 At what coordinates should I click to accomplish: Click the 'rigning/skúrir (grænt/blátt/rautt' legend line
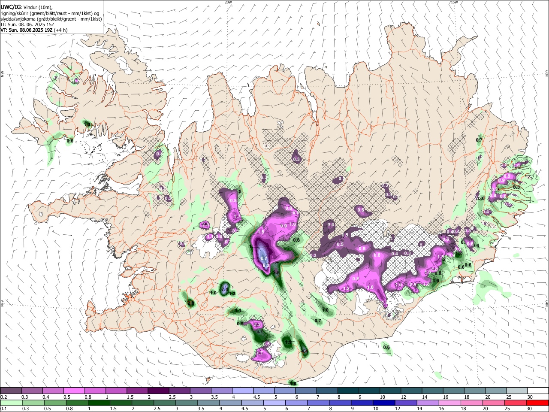point(50,13)
